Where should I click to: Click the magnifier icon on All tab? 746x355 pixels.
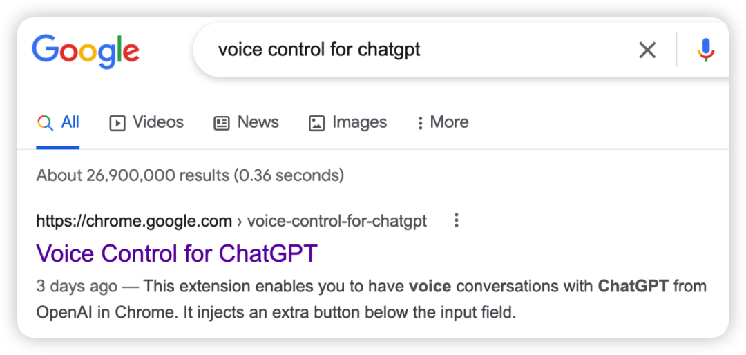(45, 123)
